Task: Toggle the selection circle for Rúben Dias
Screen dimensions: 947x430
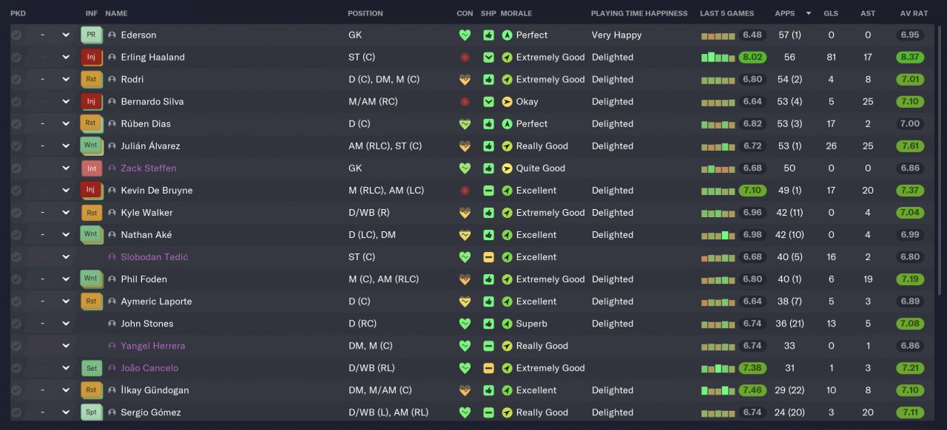Action: pyautogui.click(x=16, y=123)
